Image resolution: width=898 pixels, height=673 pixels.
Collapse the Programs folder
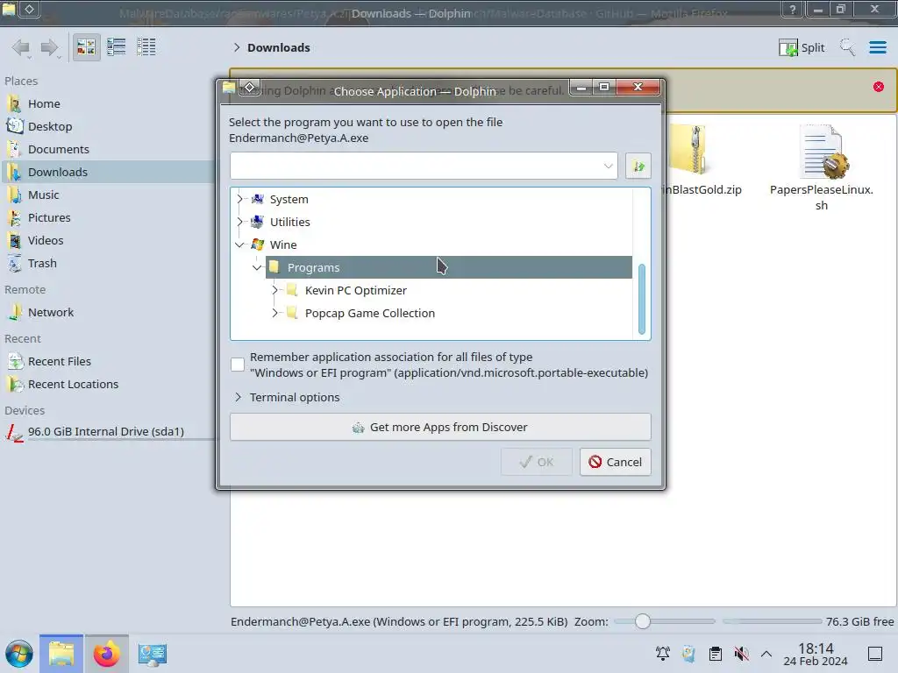(257, 267)
